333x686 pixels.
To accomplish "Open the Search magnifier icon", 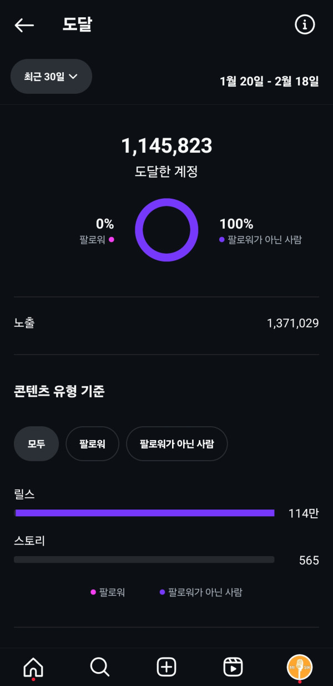I will coord(100,667).
